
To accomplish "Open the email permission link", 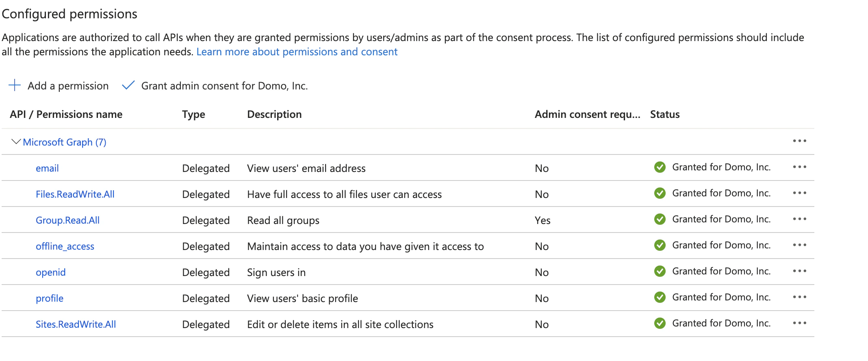I will [47, 168].
